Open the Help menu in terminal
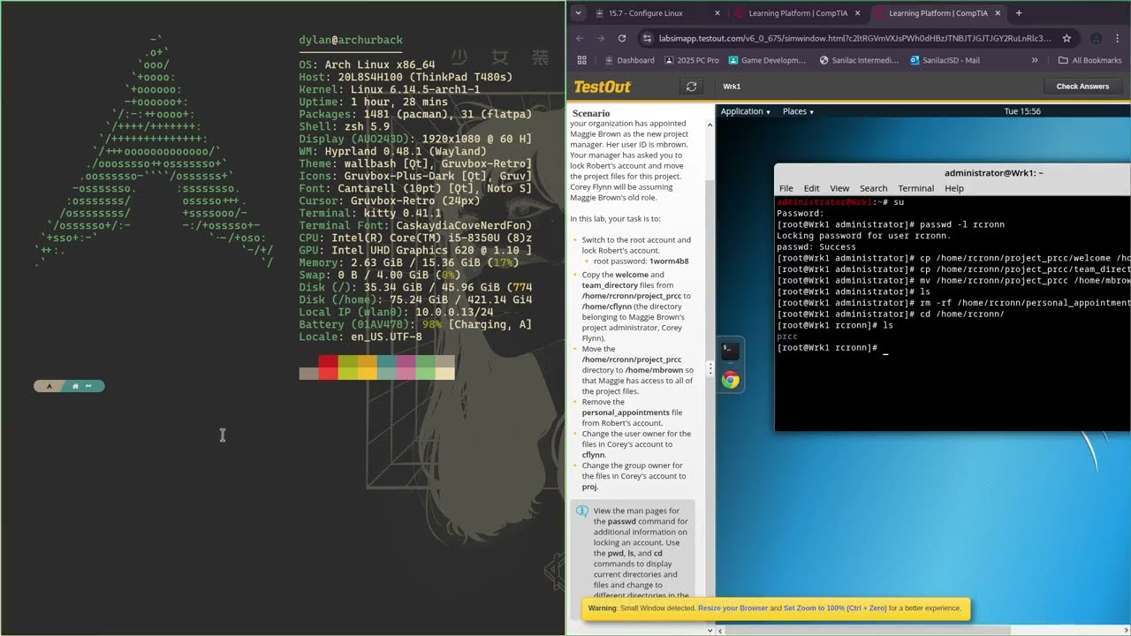 click(954, 188)
